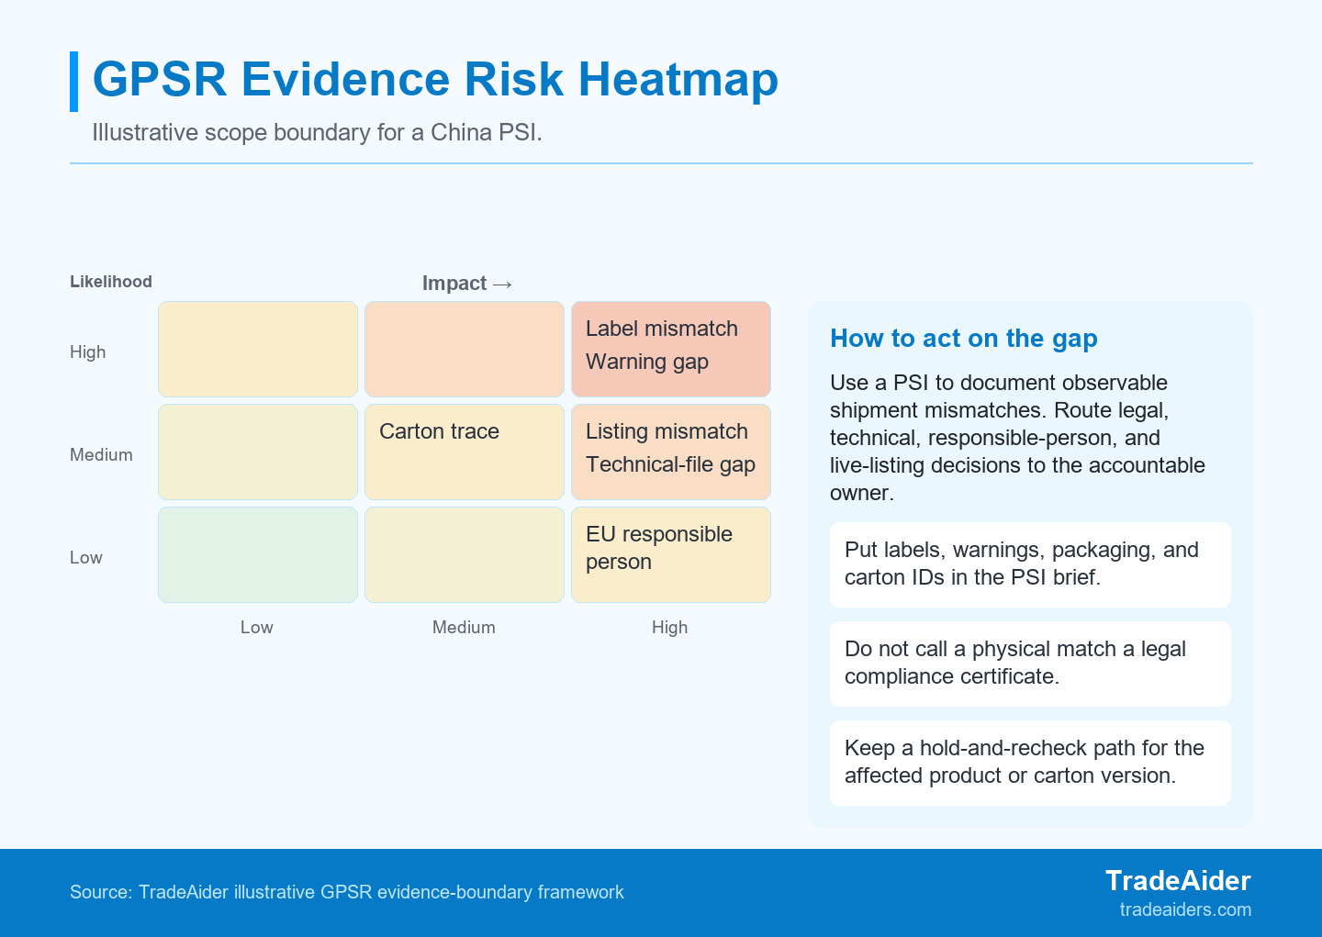
Task: Click the 'GPSR Evidence Risk Heatmap' title
Action: pyautogui.click(x=435, y=79)
